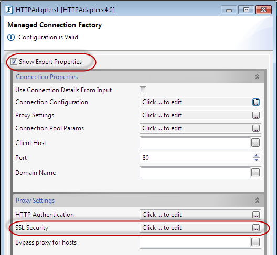Click the Configuration is Valid info icon

(11, 37)
